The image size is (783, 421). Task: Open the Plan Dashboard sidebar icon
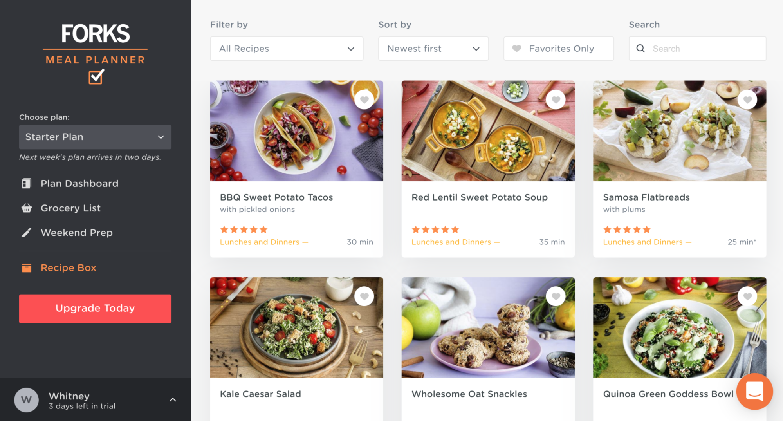pos(26,183)
